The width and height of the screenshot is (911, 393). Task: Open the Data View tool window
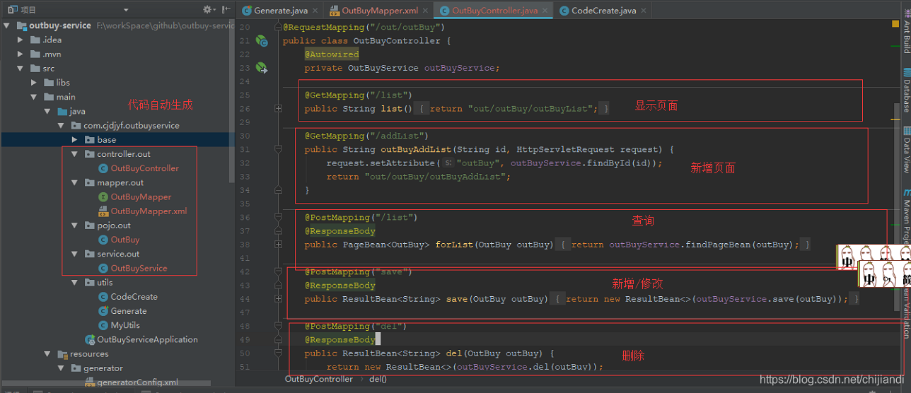click(x=906, y=150)
